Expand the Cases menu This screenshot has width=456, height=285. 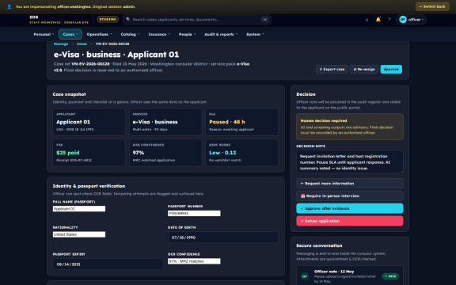pos(70,34)
